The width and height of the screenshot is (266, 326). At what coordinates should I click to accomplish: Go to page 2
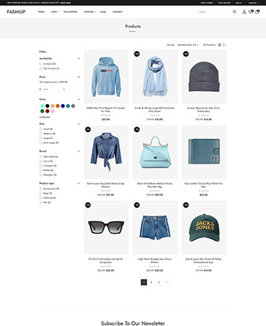(152, 283)
